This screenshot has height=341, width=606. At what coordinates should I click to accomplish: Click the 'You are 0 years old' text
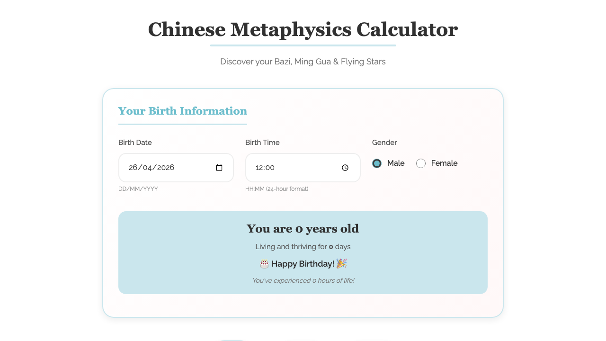point(303,229)
